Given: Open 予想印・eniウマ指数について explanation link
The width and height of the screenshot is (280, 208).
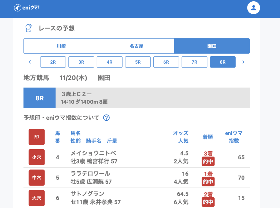Looking at the screenshot, I should coord(61,118).
